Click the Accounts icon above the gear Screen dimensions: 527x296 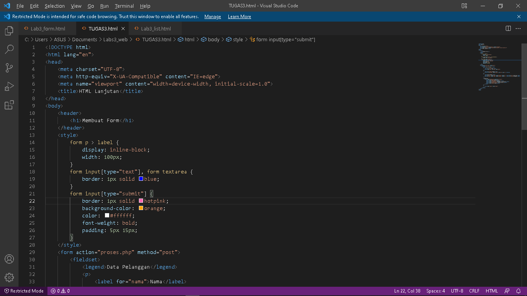[x=9, y=259]
